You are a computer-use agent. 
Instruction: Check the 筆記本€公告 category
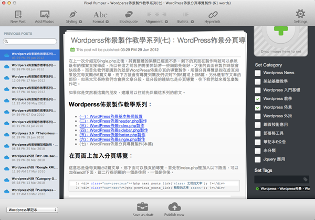point(258,142)
